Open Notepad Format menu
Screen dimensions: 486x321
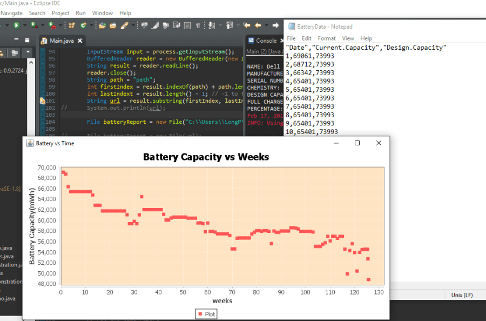327,38
